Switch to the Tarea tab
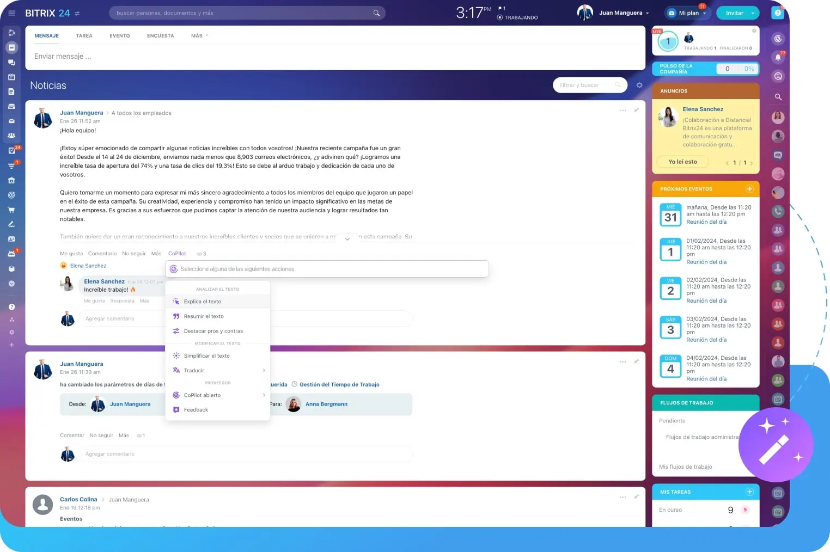The width and height of the screenshot is (830, 552). click(84, 36)
